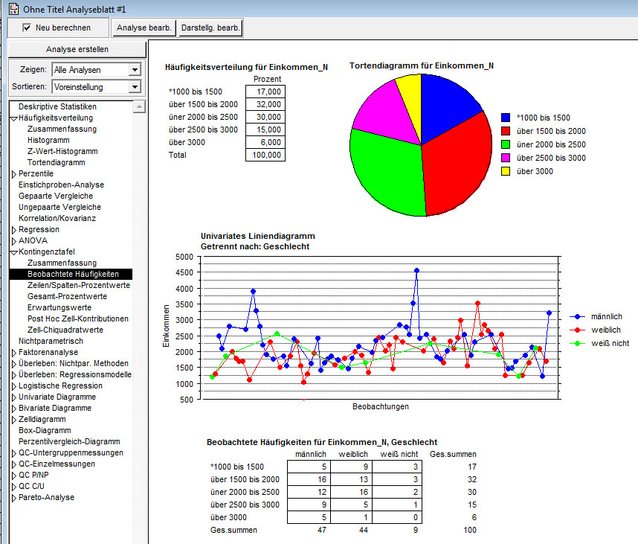Click magenta legend swatch for über 2500 bis 3000
Image resolution: width=638 pixels, height=544 pixels.
(x=506, y=158)
